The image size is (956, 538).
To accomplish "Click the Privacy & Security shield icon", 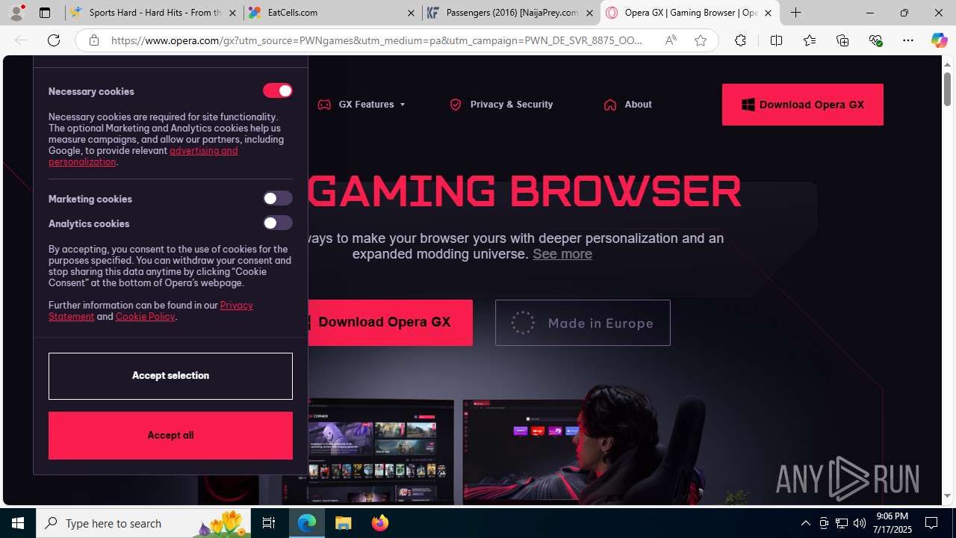I will [x=456, y=105].
